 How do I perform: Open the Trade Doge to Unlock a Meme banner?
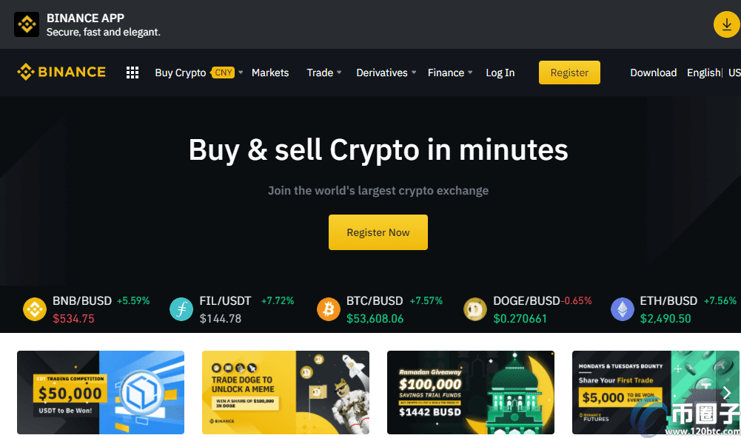pyautogui.click(x=286, y=392)
